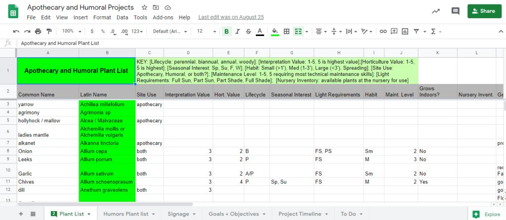The width and height of the screenshot is (506, 220).
Task: Open the fill color picker
Action: [x=275, y=31]
